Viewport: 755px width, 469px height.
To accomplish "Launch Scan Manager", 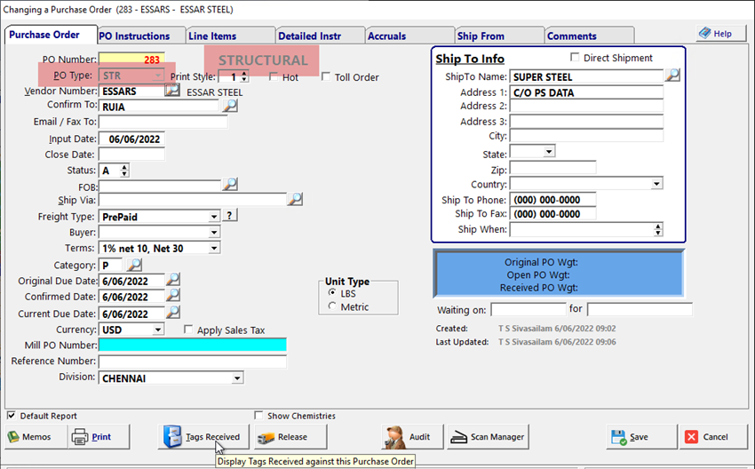I will (488, 437).
